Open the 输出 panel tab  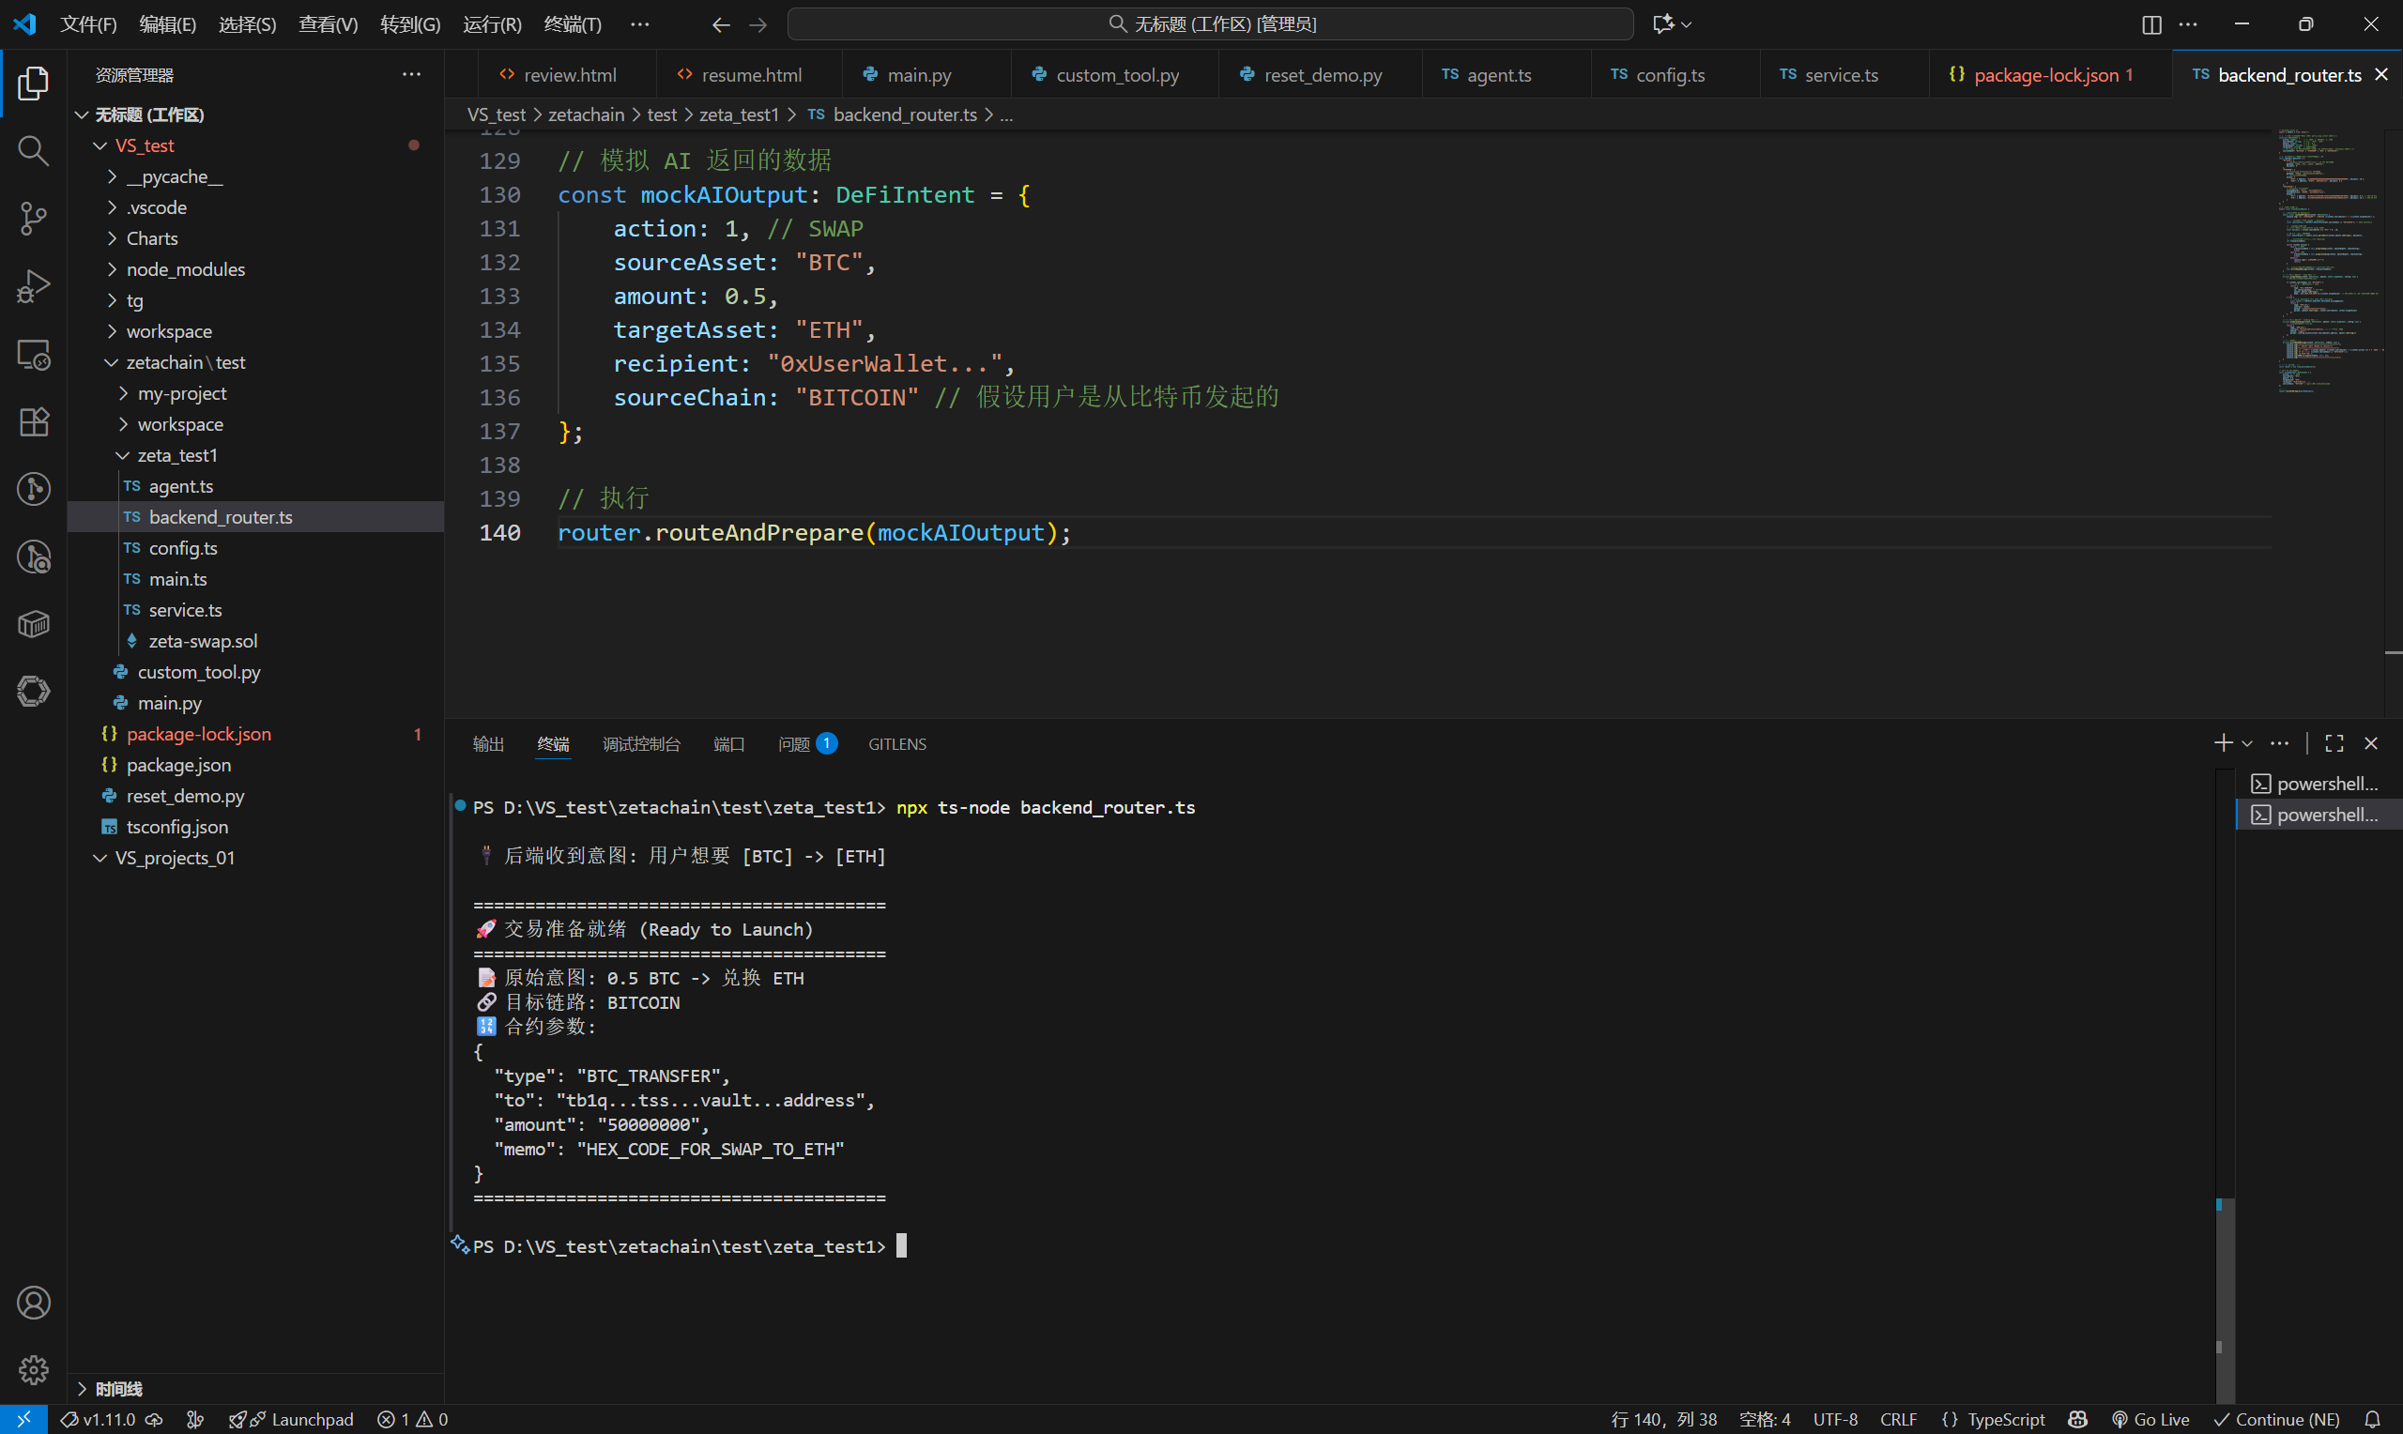coord(489,744)
